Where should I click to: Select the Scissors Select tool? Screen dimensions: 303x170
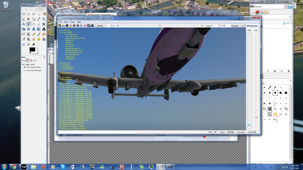tap(24, 19)
